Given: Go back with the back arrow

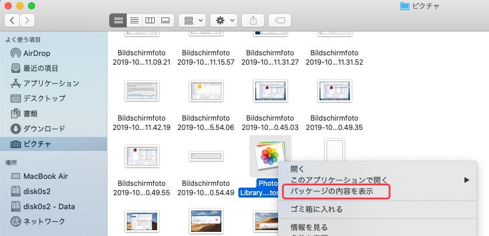Looking at the screenshot, I should [12, 20].
